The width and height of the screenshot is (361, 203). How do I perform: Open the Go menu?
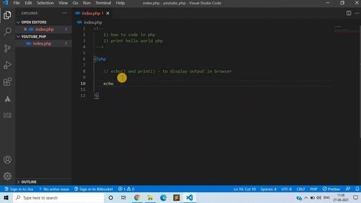pos(75,3)
